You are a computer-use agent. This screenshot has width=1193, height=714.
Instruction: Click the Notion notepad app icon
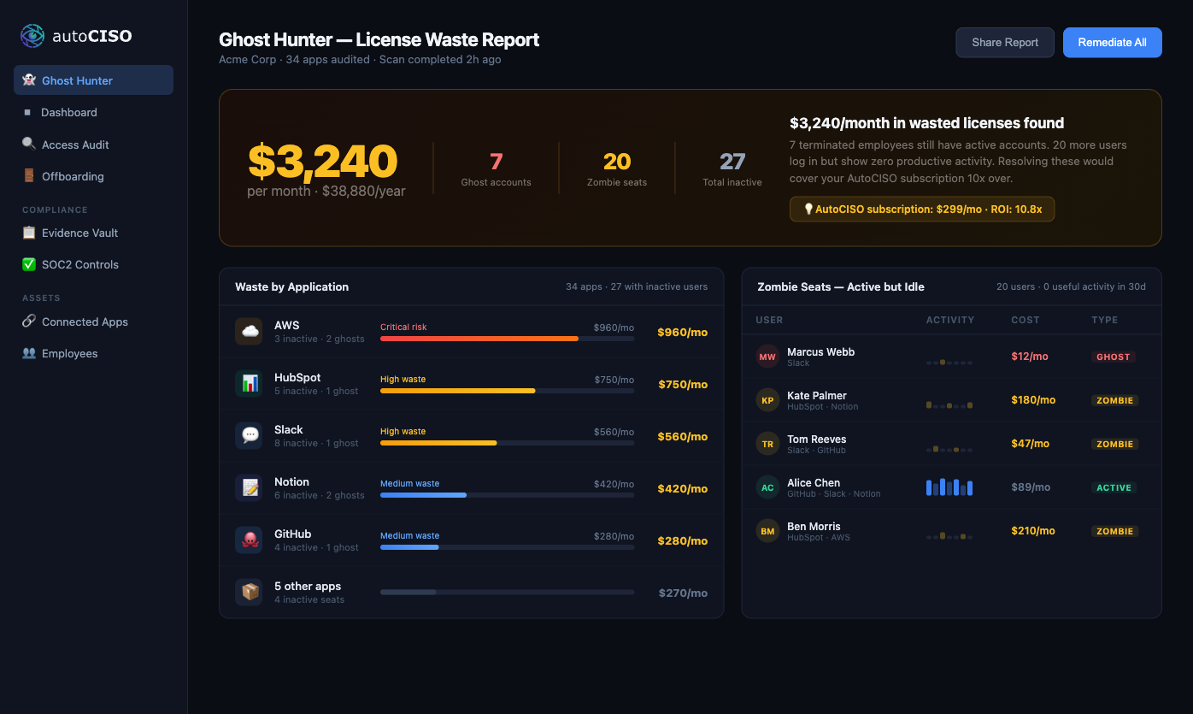point(250,488)
